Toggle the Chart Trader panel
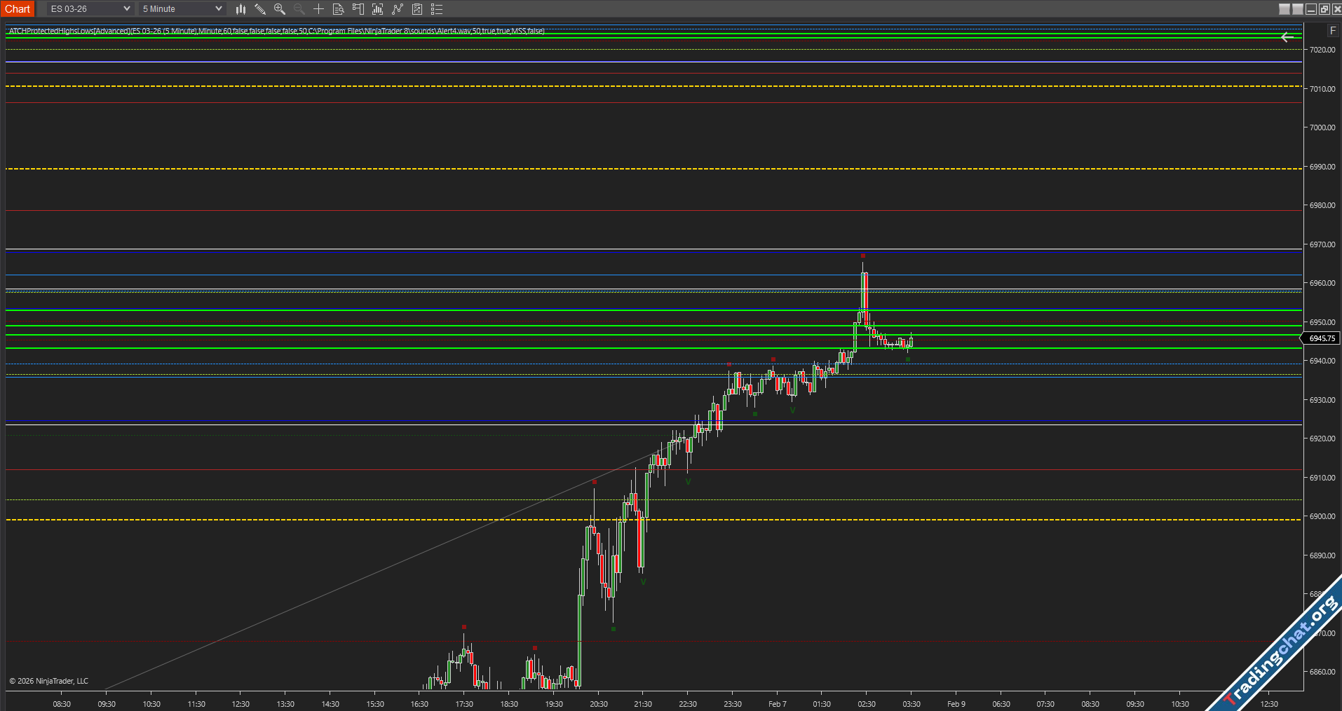1342x711 pixels. point(358,9)
